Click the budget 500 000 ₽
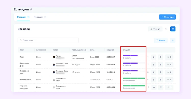191x99 pixels. pos(111,87)
